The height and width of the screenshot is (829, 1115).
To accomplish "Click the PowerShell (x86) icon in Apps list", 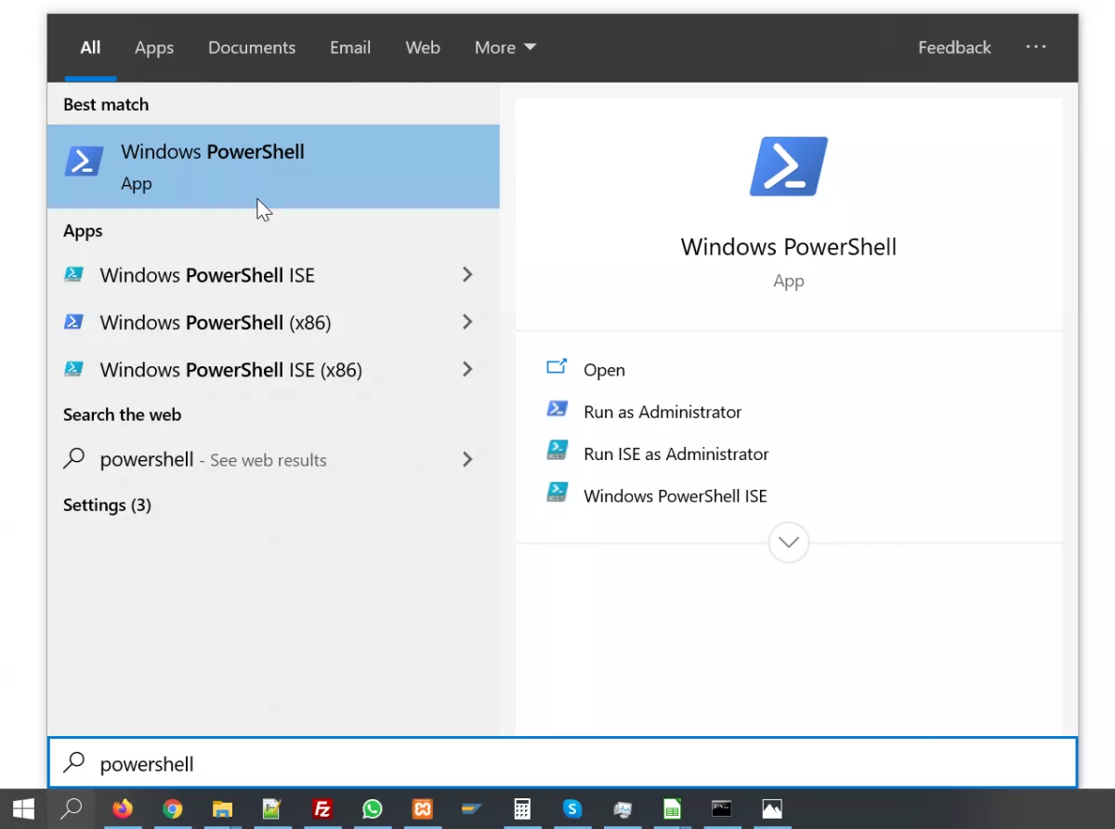I will point(73,322).
